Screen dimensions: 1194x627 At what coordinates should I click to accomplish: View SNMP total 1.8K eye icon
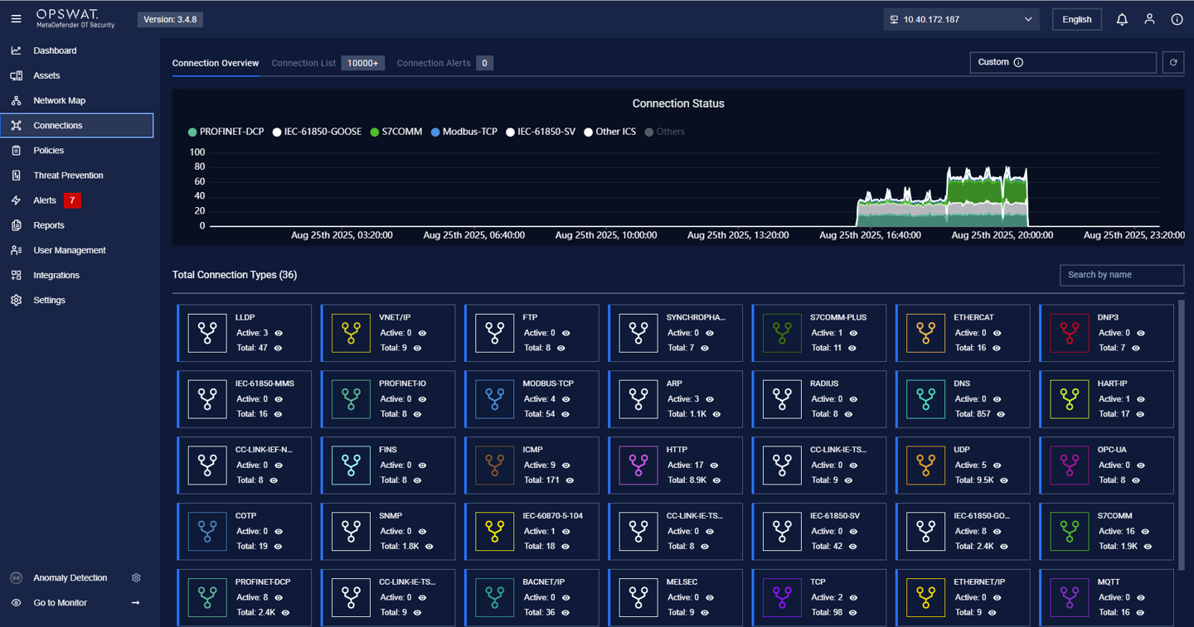[429, 547]
